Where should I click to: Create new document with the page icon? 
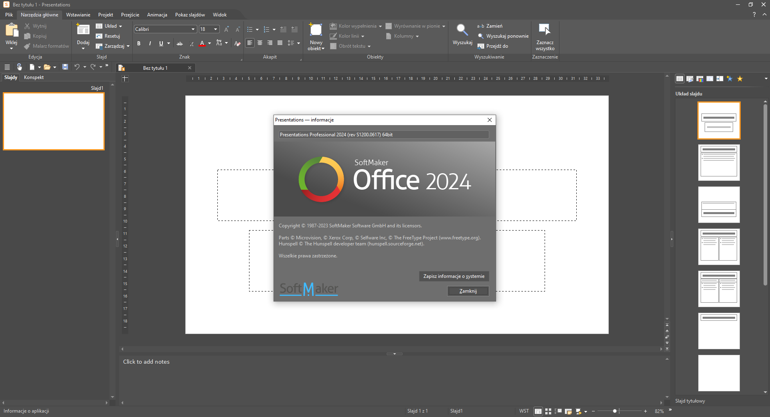point(32,67)
